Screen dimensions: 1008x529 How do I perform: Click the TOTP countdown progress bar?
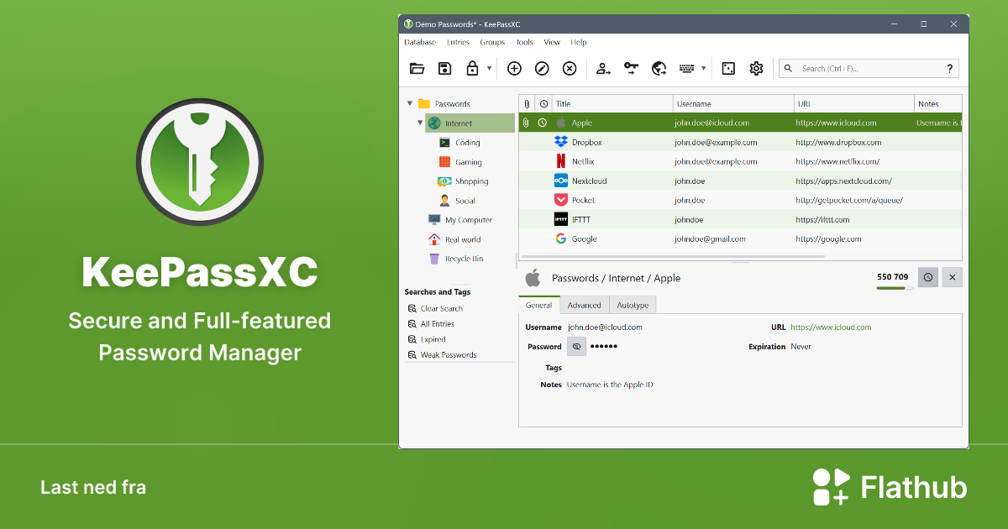click(x=895, y=286)
